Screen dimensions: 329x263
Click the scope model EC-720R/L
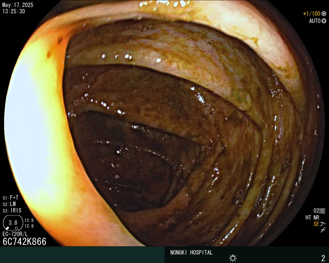click(15, 234)
